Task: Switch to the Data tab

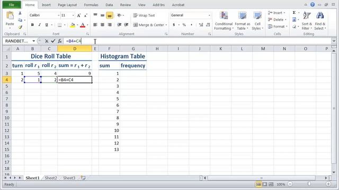Action: (x=109, y=5)
